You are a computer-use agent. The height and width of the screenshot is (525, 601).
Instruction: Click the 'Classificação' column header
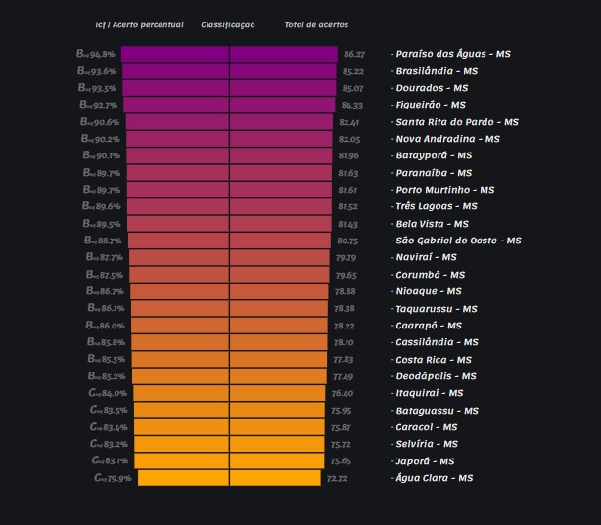coord(228,24)
